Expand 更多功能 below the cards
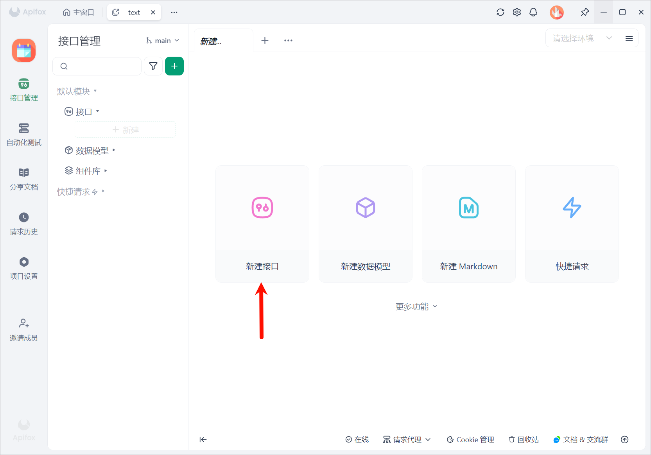Image resolution: width=651 pixels, height=455 pixels. point(416,306)
